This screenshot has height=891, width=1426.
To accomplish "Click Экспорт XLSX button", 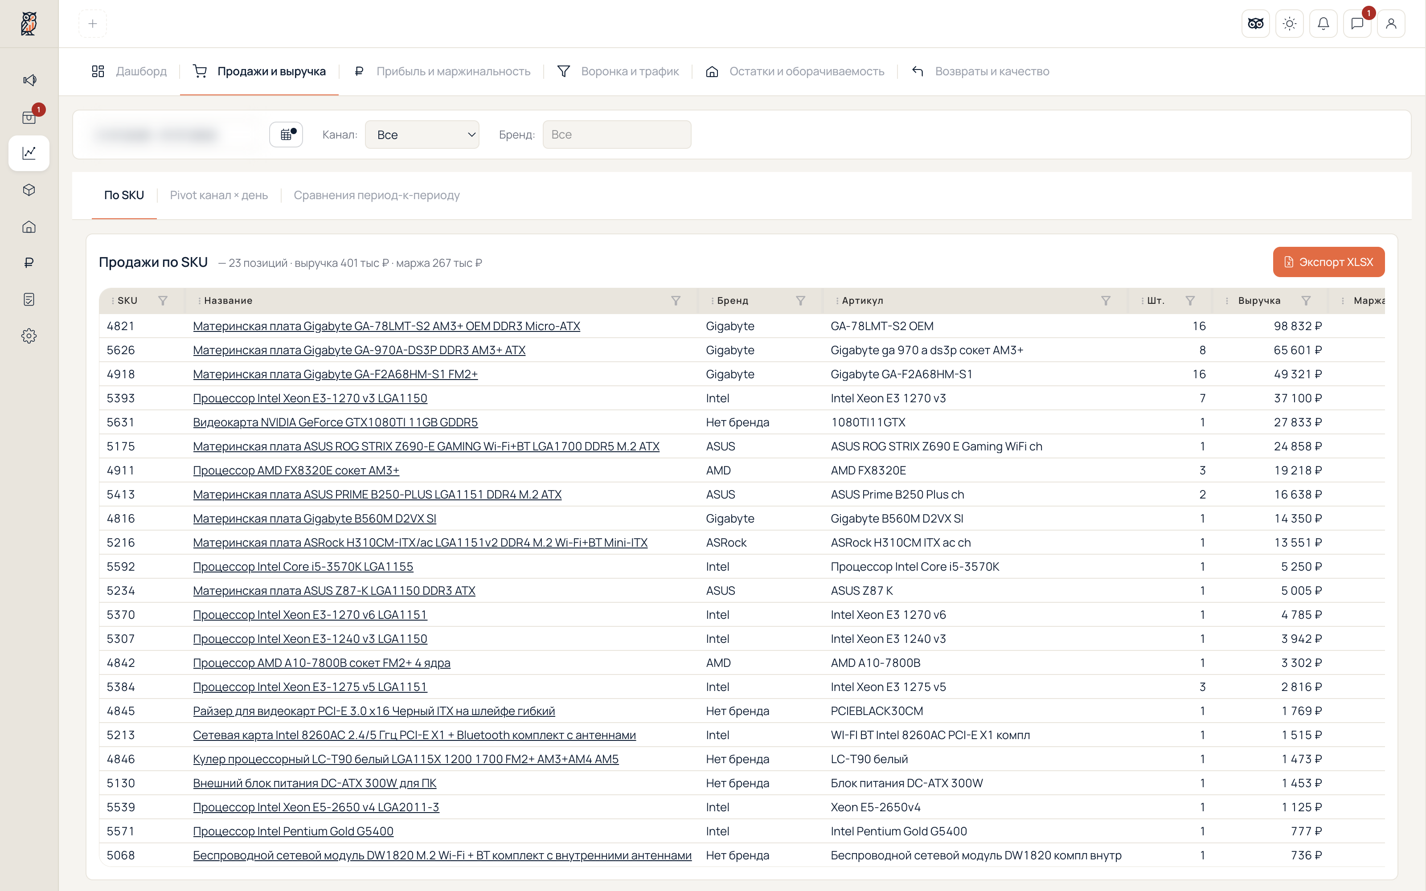I will tap(1329, 262).
